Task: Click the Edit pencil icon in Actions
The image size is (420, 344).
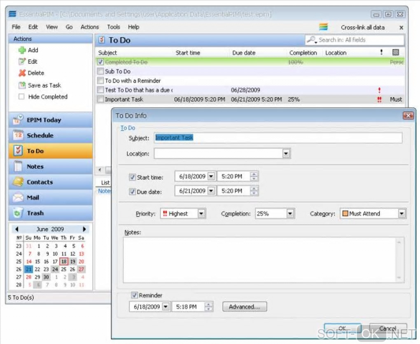Action: 22,62
